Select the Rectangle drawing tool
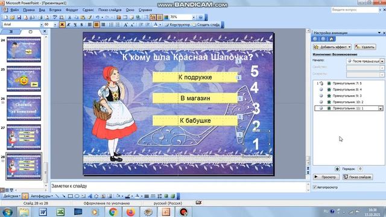Screen dimensions: 386x217 click(71, 196)
